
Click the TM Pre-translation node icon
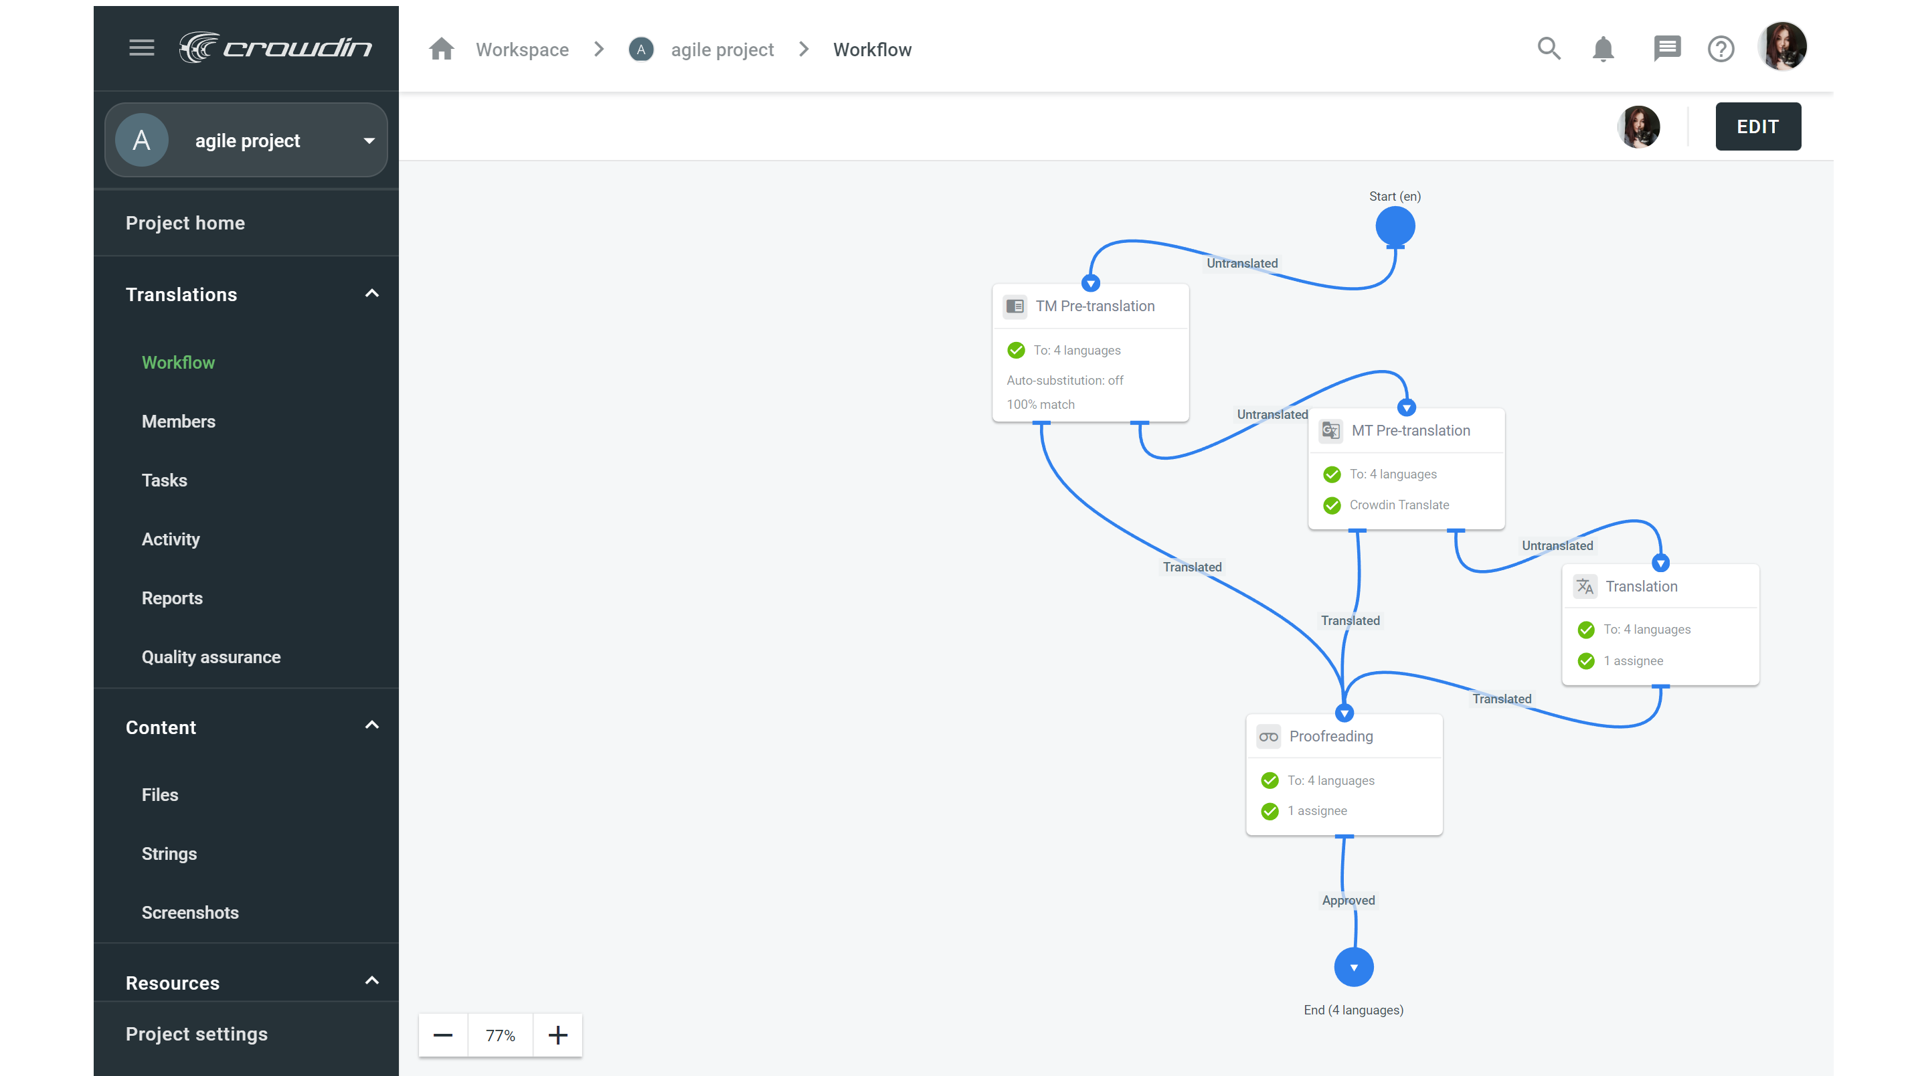(1015, 306)
